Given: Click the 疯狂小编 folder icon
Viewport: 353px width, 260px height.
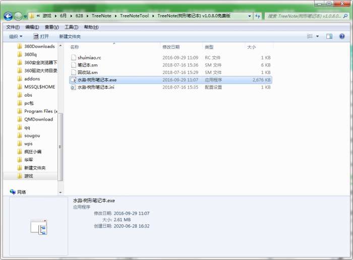Looking at the screenshot, I should (20, 151).
